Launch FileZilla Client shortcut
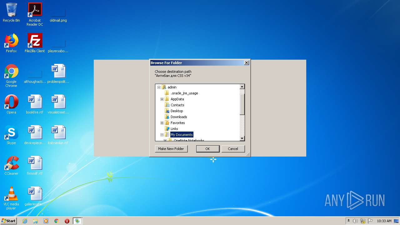 pos(35,43)
